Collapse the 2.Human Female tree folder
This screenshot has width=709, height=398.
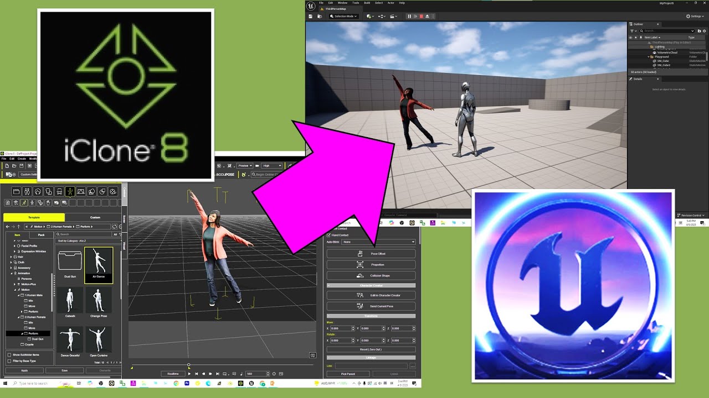[19, 317]
